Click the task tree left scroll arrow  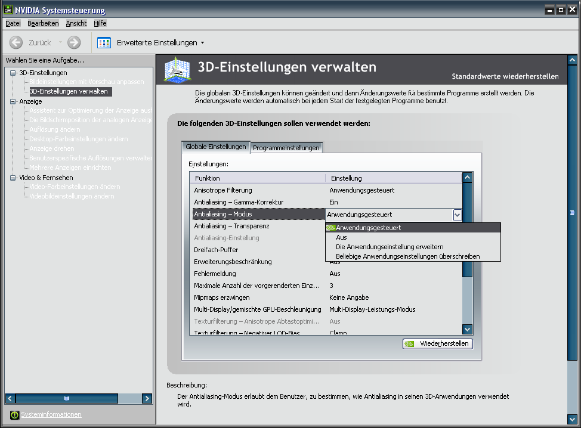click(10, 398)
